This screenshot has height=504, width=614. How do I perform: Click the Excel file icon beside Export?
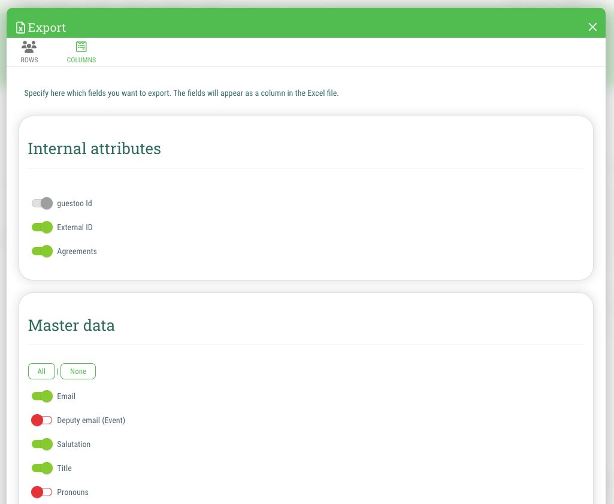point(20,28)
